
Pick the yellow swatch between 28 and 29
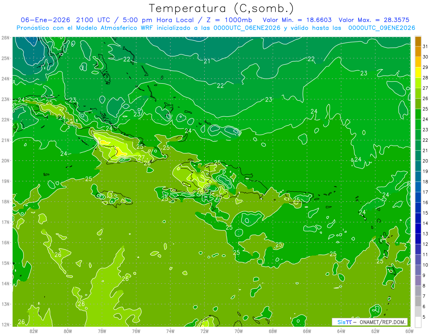click(x=418, y=72)
